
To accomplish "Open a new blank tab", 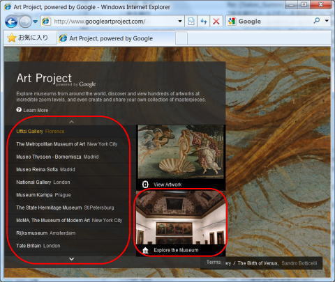I will pyautogui.click(x=181, y=38).
